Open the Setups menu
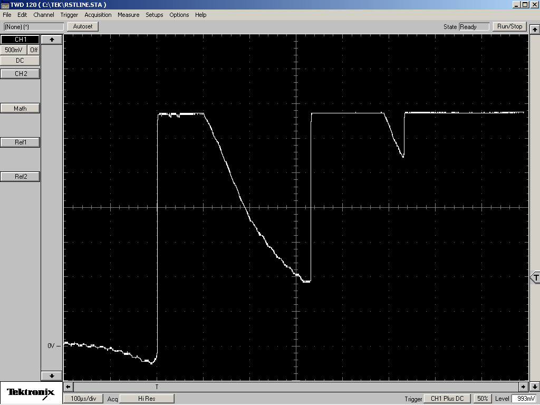Screen dimensions: 540x405 [155, 15]
